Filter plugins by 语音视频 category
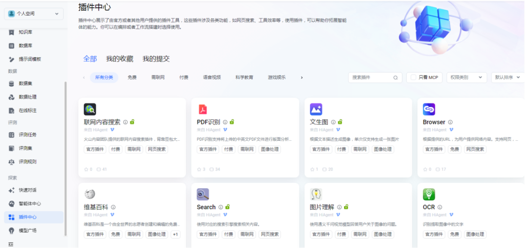Viewport: 525px width, 248px height. (212, 77)
